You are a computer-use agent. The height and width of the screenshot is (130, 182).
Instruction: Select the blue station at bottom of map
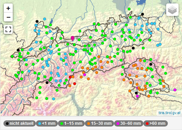click(53, 99)
